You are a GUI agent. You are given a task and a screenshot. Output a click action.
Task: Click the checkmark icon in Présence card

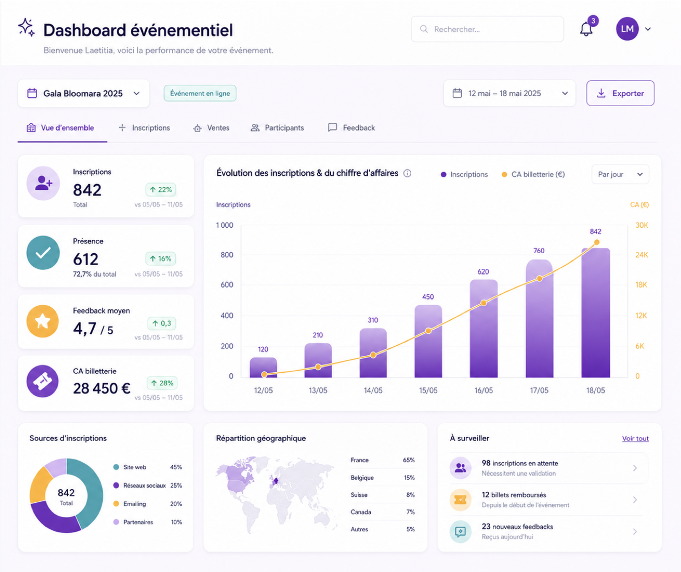pyautogui.click(x=43, y=253)
